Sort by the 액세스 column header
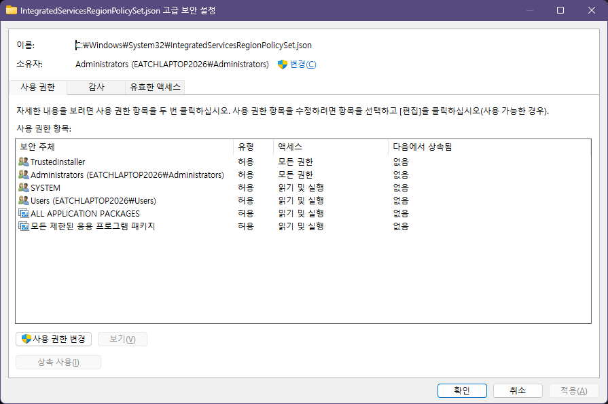Screen dimensions: 608x404 (x=330, y=147)
